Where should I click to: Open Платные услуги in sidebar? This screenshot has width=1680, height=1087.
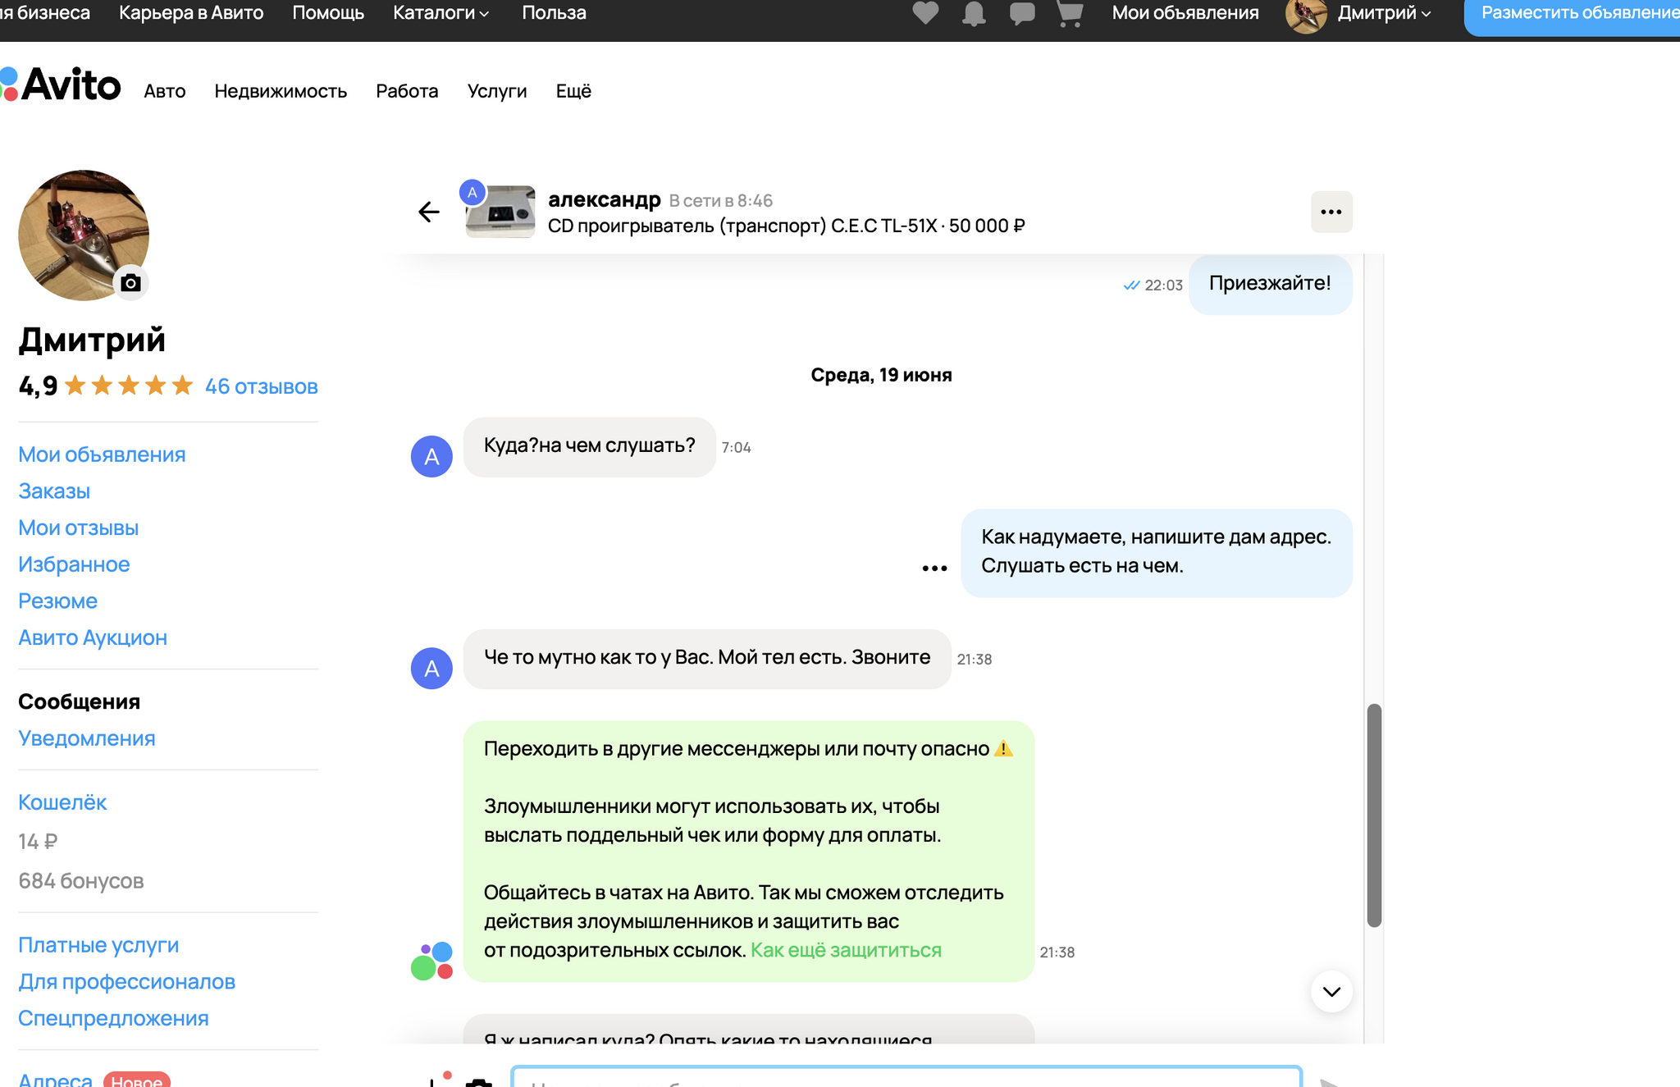tap(98, 945)
